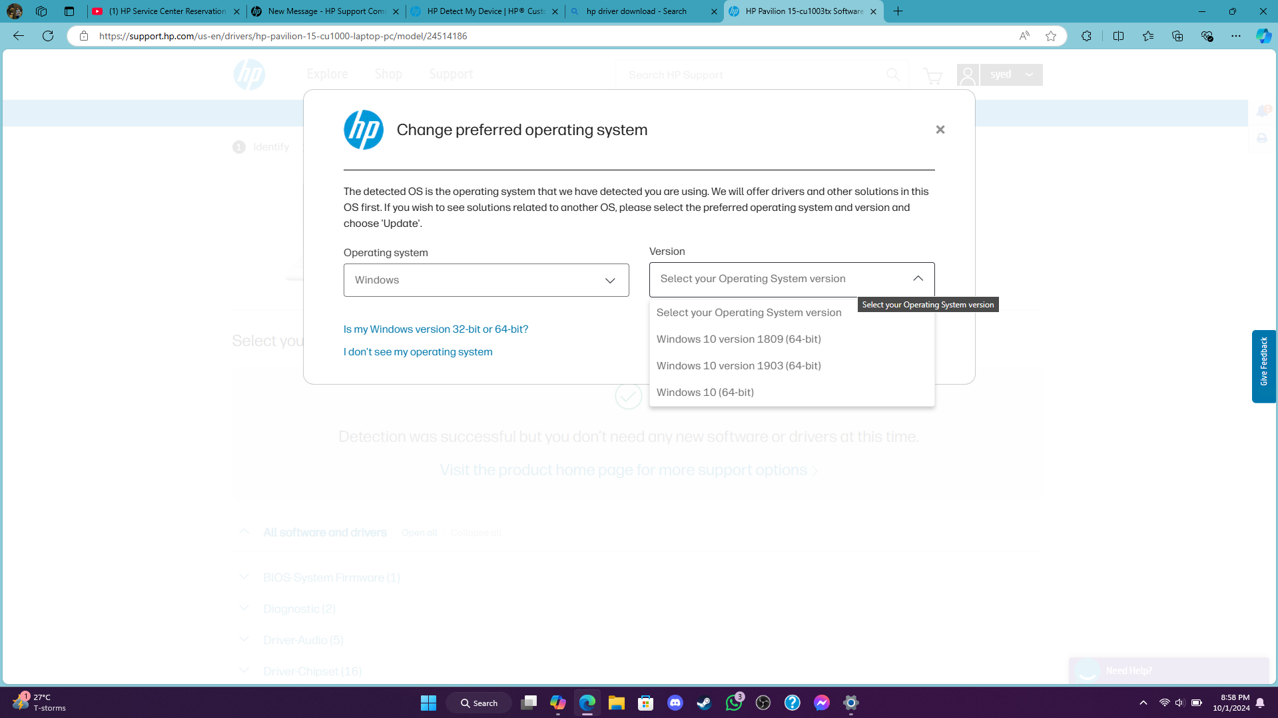Image resolution: width=1278 pixels, height=718 pixels.
Task: Open Discord from taskbar
Action: point(675,703)
